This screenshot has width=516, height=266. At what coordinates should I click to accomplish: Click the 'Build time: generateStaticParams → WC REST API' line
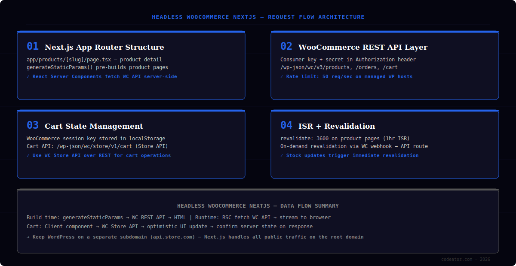click(x=178, y=218)
